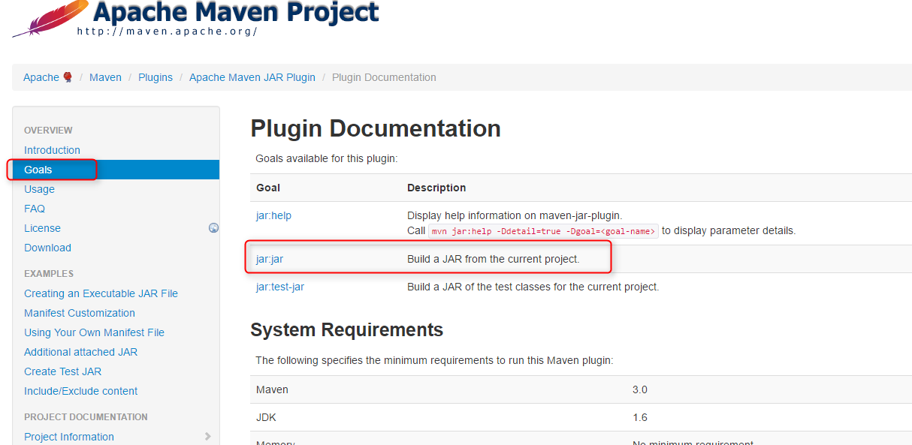
Task: Open the Maven breadcrumb link
Action: (x=105, y=77)
